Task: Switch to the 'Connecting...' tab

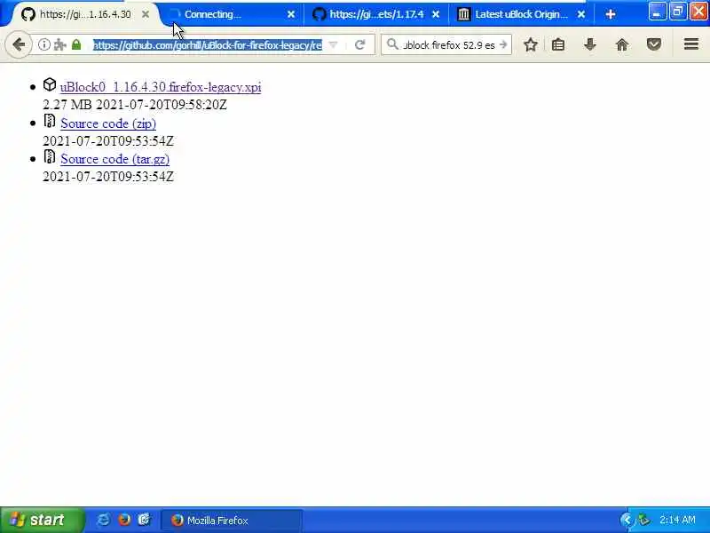Action: click(232, 14)
